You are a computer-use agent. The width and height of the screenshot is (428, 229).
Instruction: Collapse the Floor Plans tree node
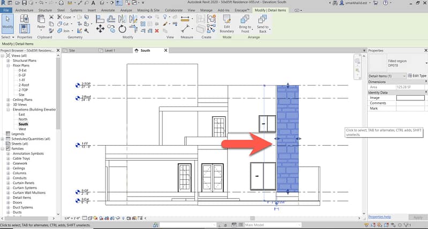click(8, 65)
